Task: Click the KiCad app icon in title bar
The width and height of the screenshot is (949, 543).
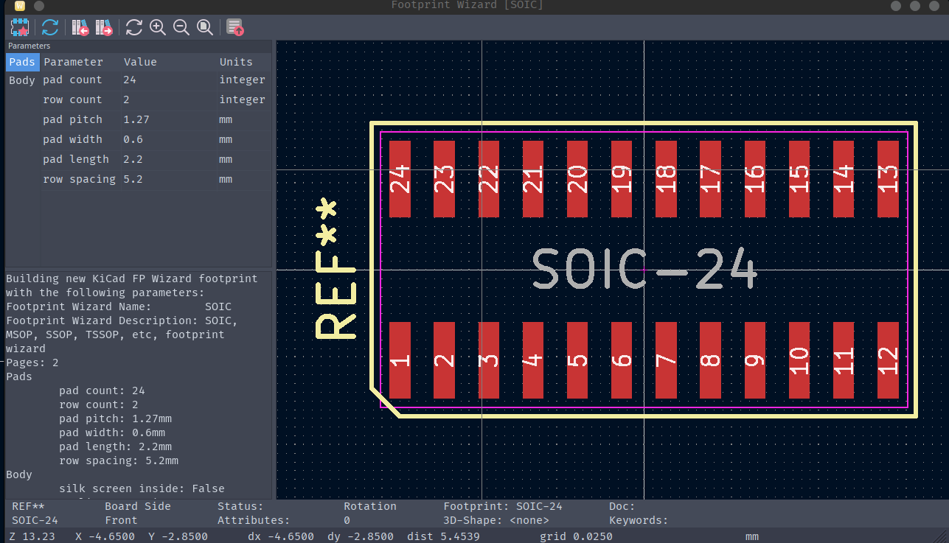Action: coord(20,6)
